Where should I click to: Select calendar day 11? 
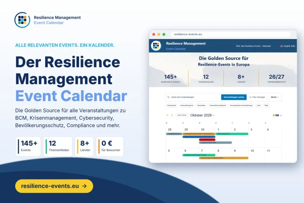coord(268,151)
